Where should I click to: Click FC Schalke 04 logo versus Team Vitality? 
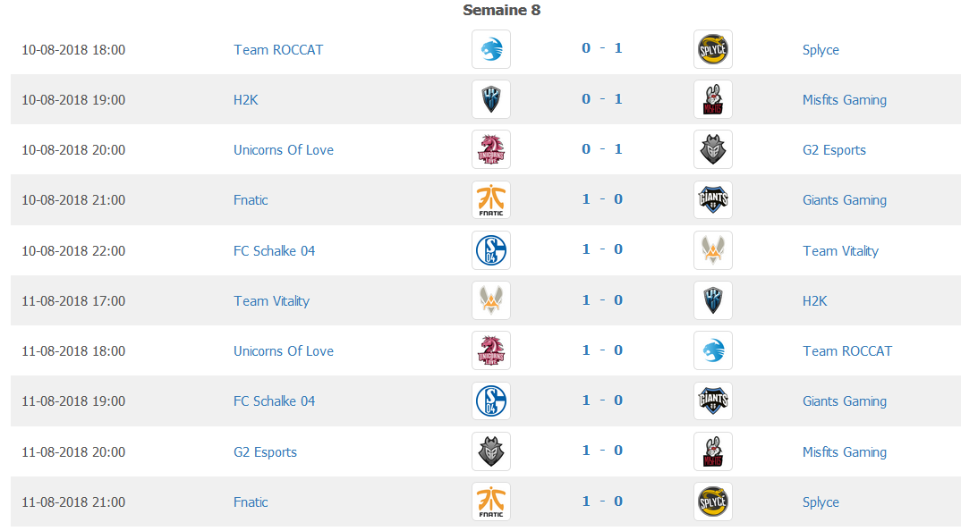491,250
